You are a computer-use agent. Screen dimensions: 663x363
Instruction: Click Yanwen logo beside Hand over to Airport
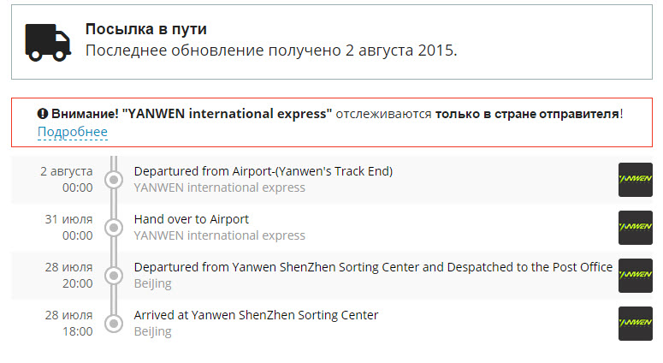click(635, 228)
